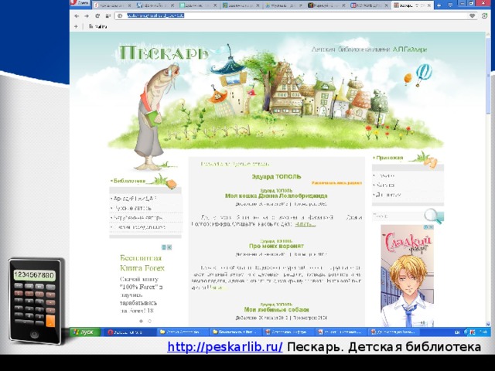Click the Распечатать весь раздел link
Image resolution: width=495 pixels, height=371 pixels.
pos(336,183)
